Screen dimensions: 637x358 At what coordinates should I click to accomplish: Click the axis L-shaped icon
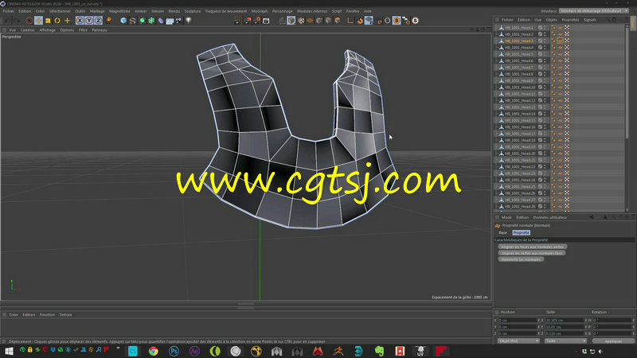pos(350,21)
